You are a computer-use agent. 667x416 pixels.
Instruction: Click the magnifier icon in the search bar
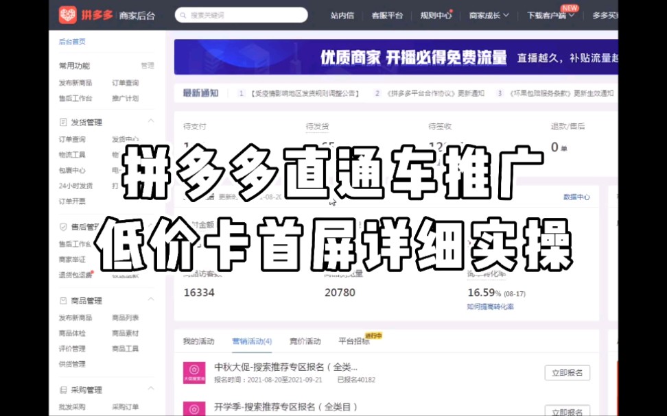point(182,14)
